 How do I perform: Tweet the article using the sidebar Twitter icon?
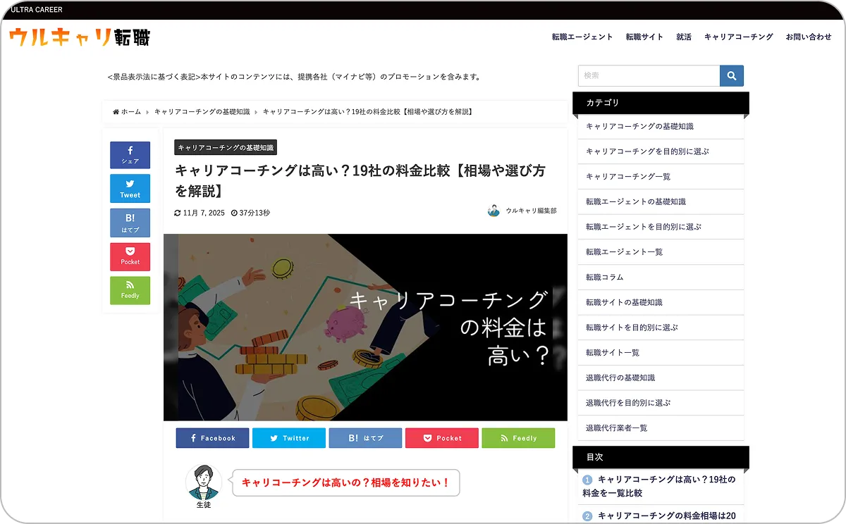click(130, 189)
